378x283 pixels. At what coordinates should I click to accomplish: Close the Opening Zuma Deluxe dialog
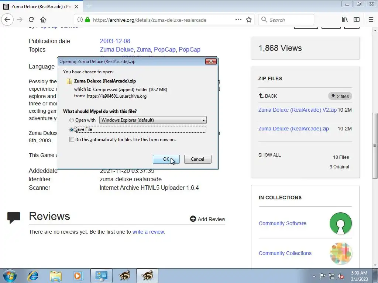coord(211,62)
